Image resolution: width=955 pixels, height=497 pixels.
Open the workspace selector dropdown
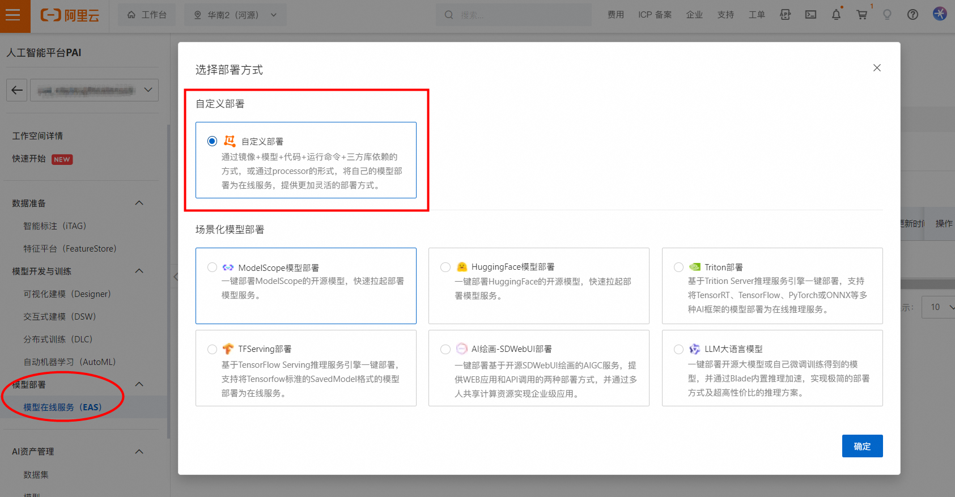tap(94, 90)
